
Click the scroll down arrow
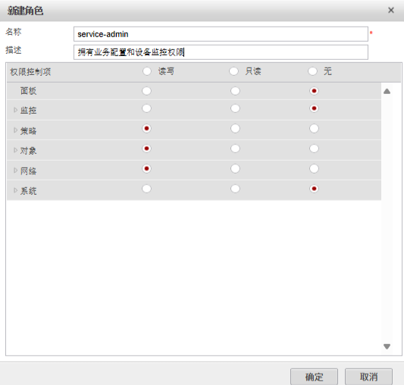(387, 346)
